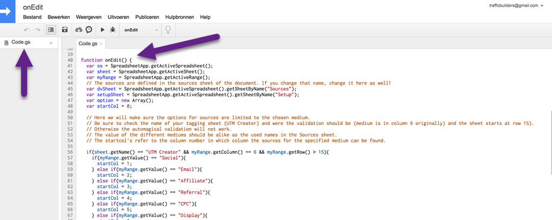Place cursor on 'function onEdit() {' line
Screen dimensions: 552x220
click(x=106, y=60)
